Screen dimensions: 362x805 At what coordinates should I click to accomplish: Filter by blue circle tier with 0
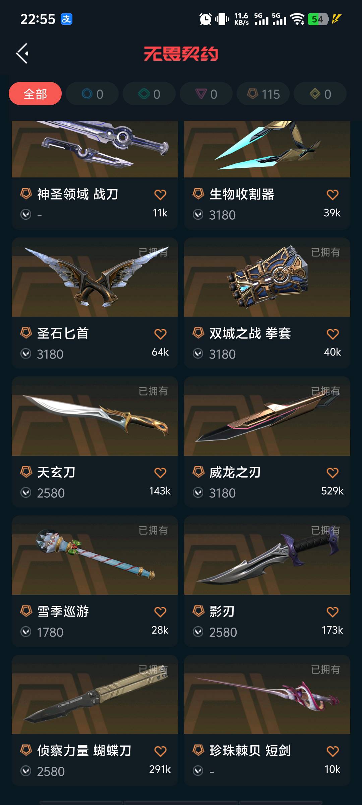pos(92,94)
